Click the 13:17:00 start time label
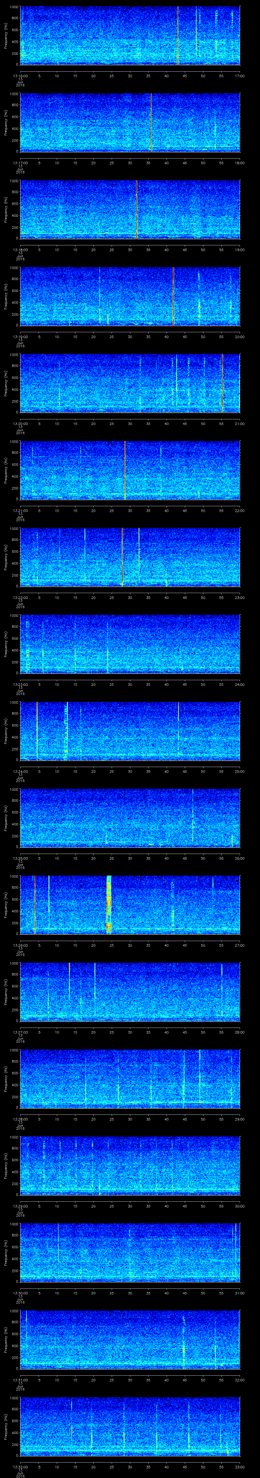Image resolution: width=260 pixels, height=1478 pixels. pos(20,163)
